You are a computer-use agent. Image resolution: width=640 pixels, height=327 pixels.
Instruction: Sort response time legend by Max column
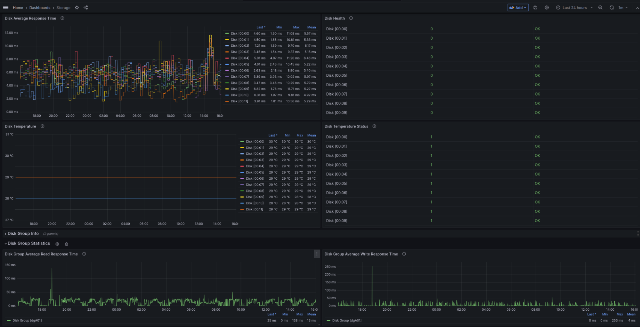point(296,27)
